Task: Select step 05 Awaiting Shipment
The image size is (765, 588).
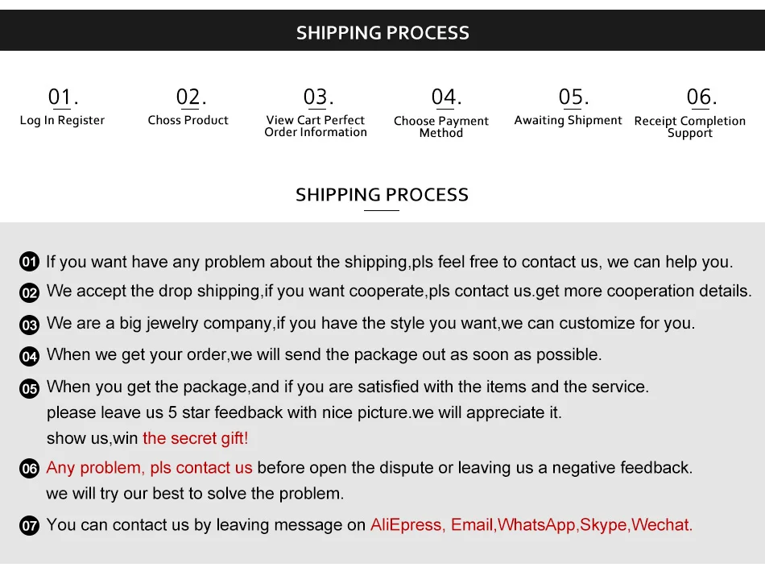Action: click(569, 109)
